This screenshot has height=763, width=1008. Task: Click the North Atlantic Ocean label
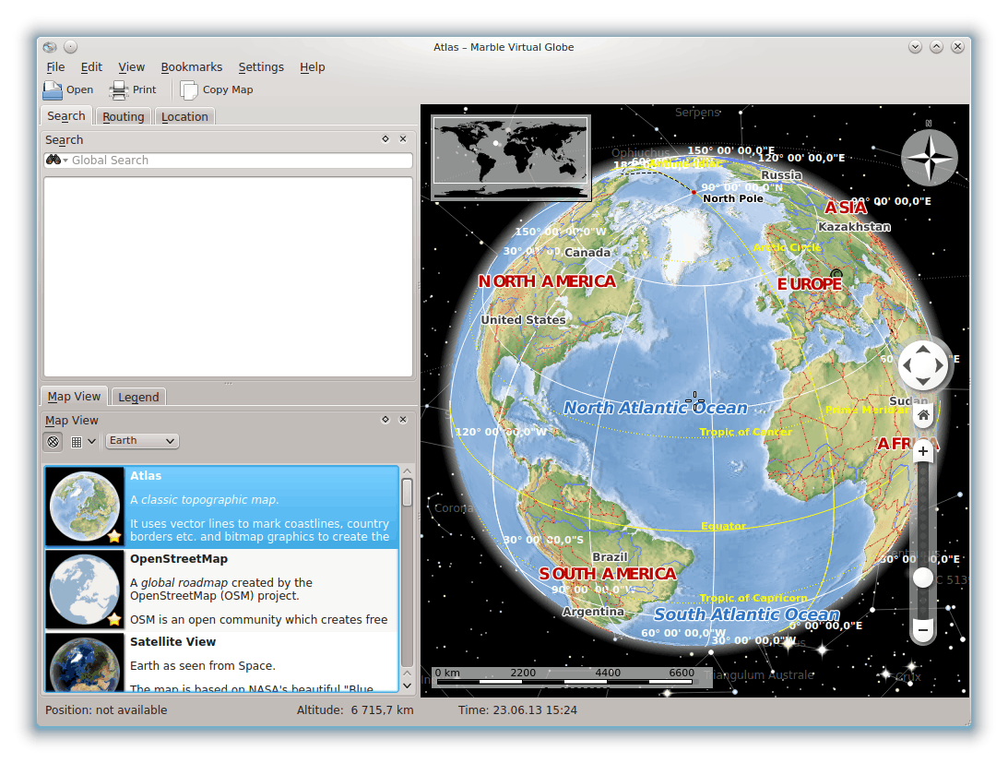click(x=656, y=407)
